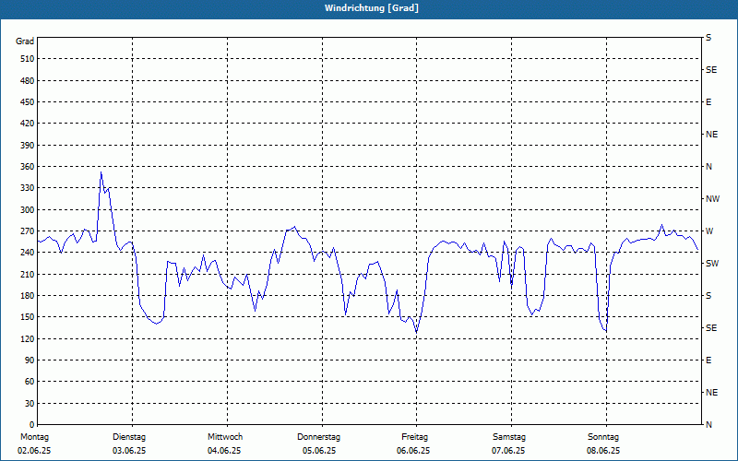Select the date 08.06.25
Screen dimensions: 738x461
pos(603,451)
